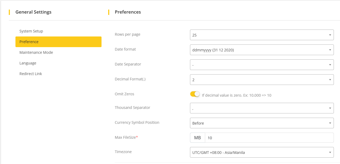Click the Date format dropdown arrow

coord(330,50)
